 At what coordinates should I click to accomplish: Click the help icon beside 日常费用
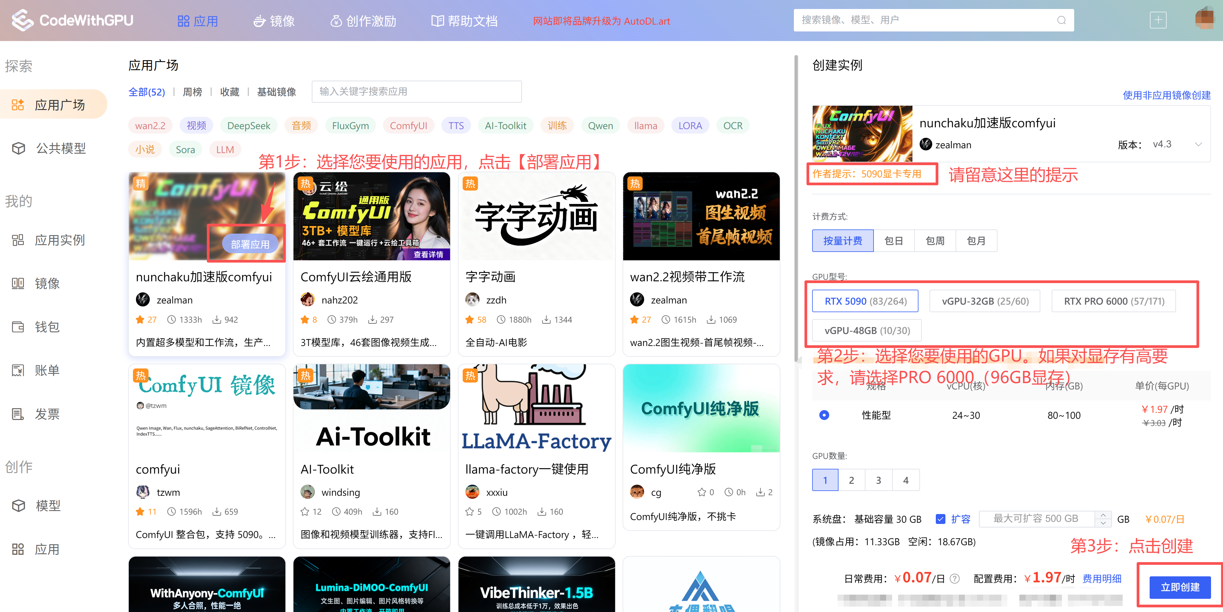click(x=955, y=579)
